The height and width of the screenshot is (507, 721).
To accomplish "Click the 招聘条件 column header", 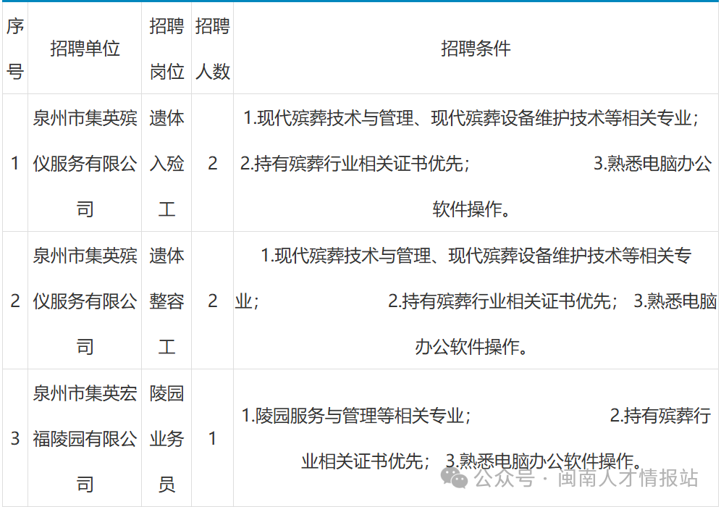I will [x=476, y=49].
